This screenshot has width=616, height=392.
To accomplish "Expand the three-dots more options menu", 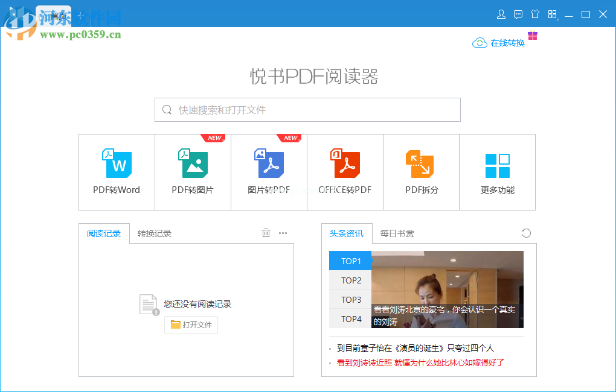I will (283, 233).
